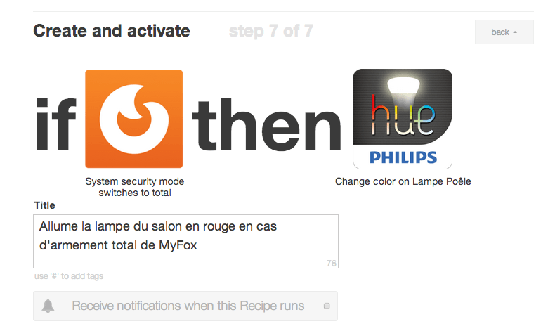Click the 'Create and activate' heading
The width and height of the screenshot is (555, 331).
112,31
